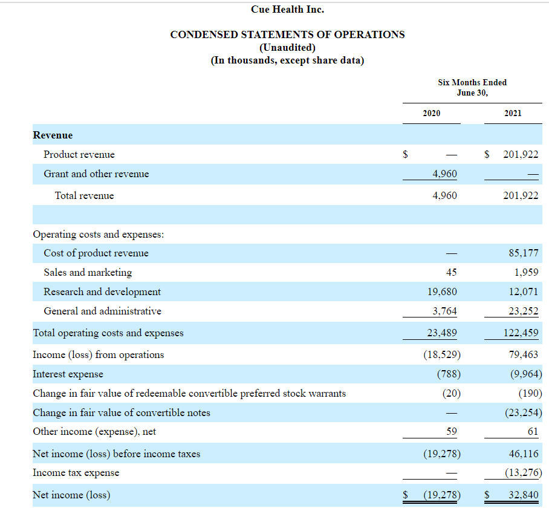Image resolution: width=549 pixels, height=508 pixels.
Task: Click Sales and marketing 2020 value 45
Action: pos(451,272)
